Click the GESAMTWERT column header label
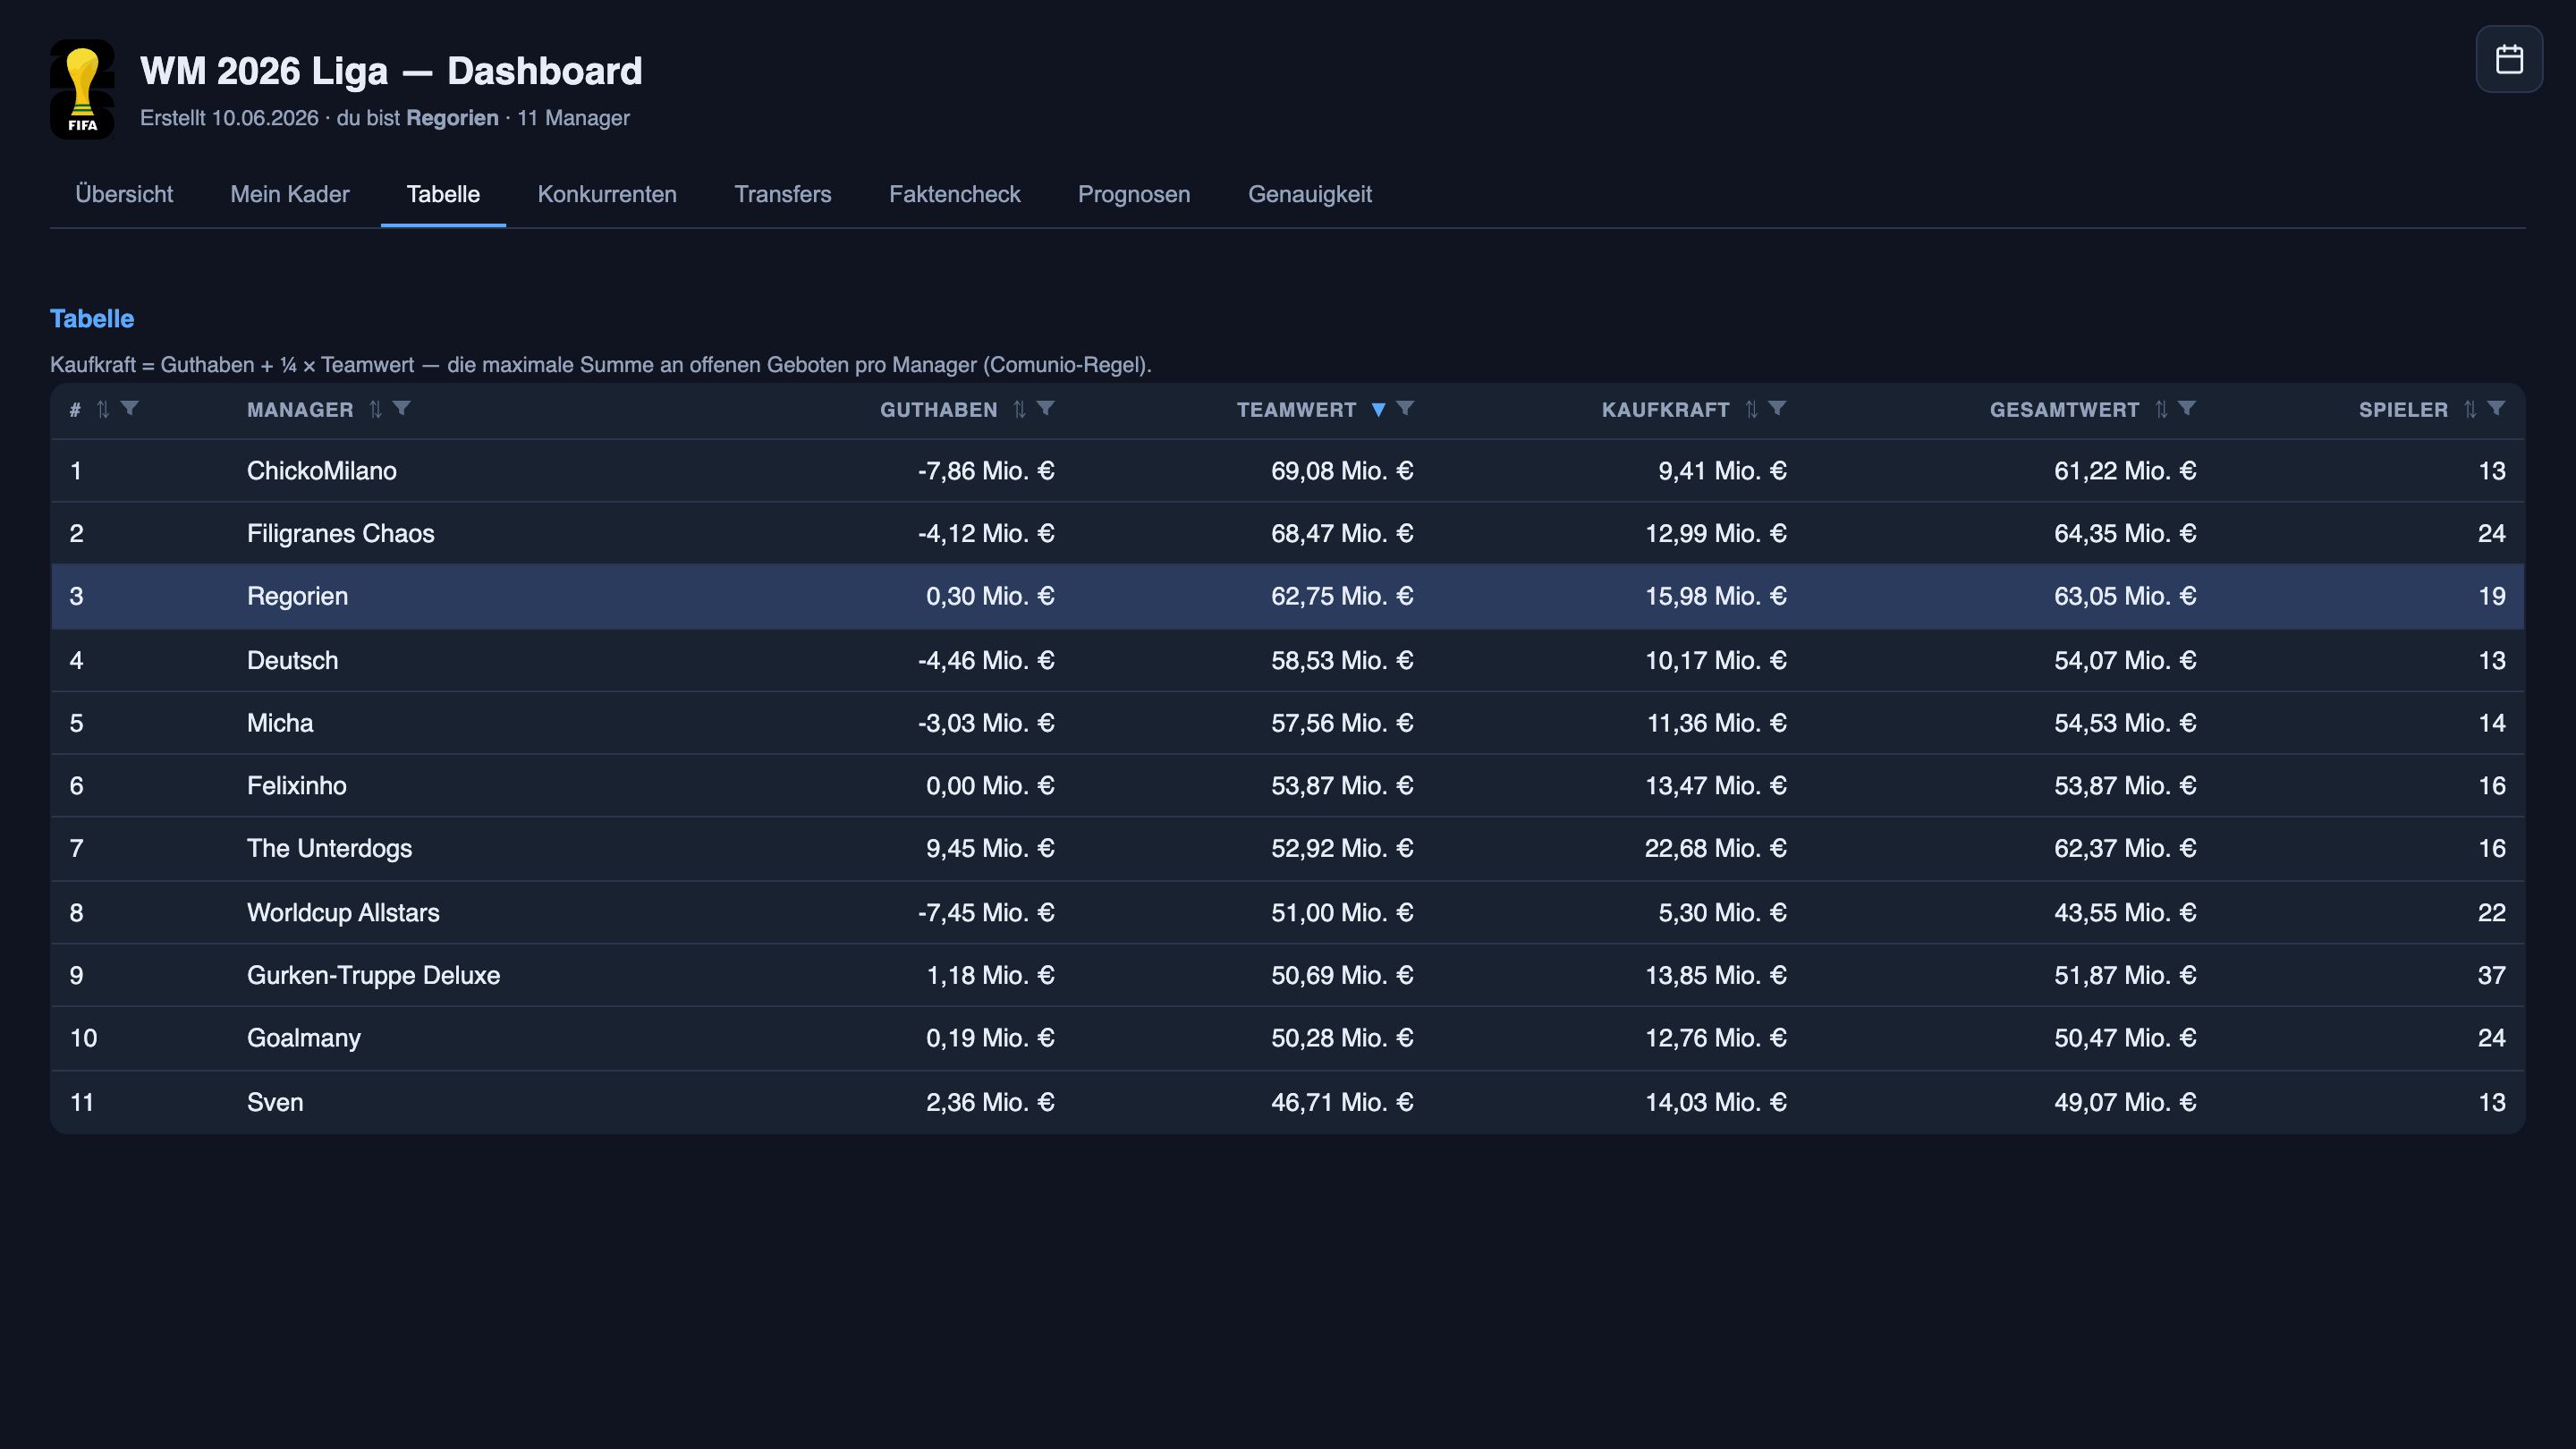Viewport: 2576px width, 1449px height. click(2064, 410)
